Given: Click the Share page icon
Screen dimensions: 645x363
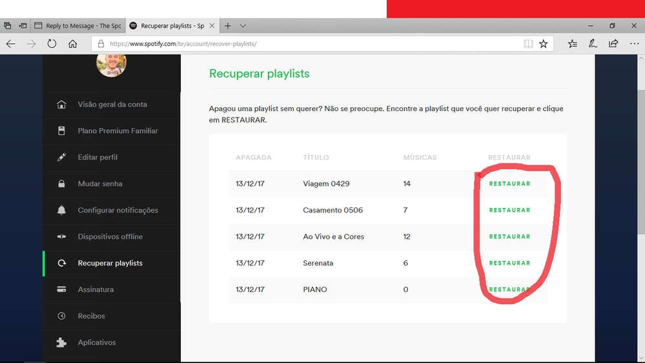Looking at the screenshot, I should pos(613,44).
